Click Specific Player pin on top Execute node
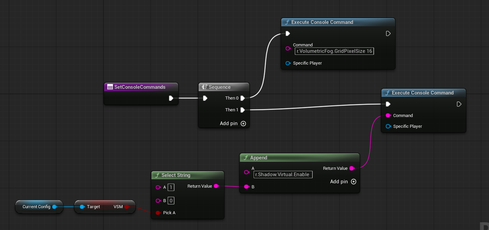The width and height of the screenshot is (489, 230). pos(288,63)
